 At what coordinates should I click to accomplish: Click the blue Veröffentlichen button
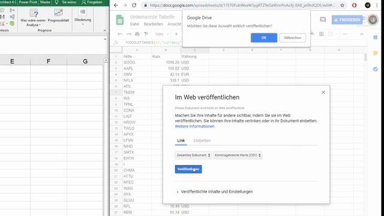(x=188, y=169)
